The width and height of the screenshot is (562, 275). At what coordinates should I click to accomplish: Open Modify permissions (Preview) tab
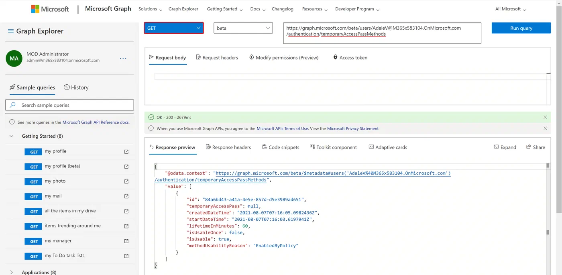click(284, 57)
